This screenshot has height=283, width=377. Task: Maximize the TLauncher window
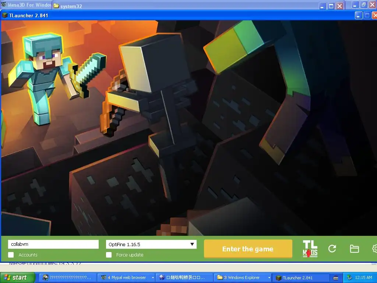tap(367, 15)
